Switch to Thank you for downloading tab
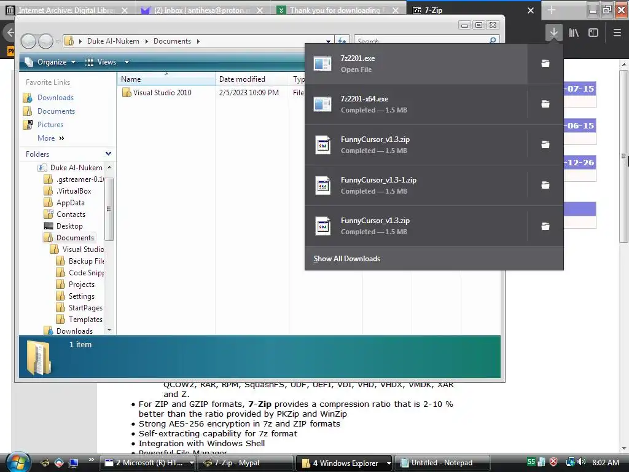Viewport: 629px width, 472px height. [335, 10]
